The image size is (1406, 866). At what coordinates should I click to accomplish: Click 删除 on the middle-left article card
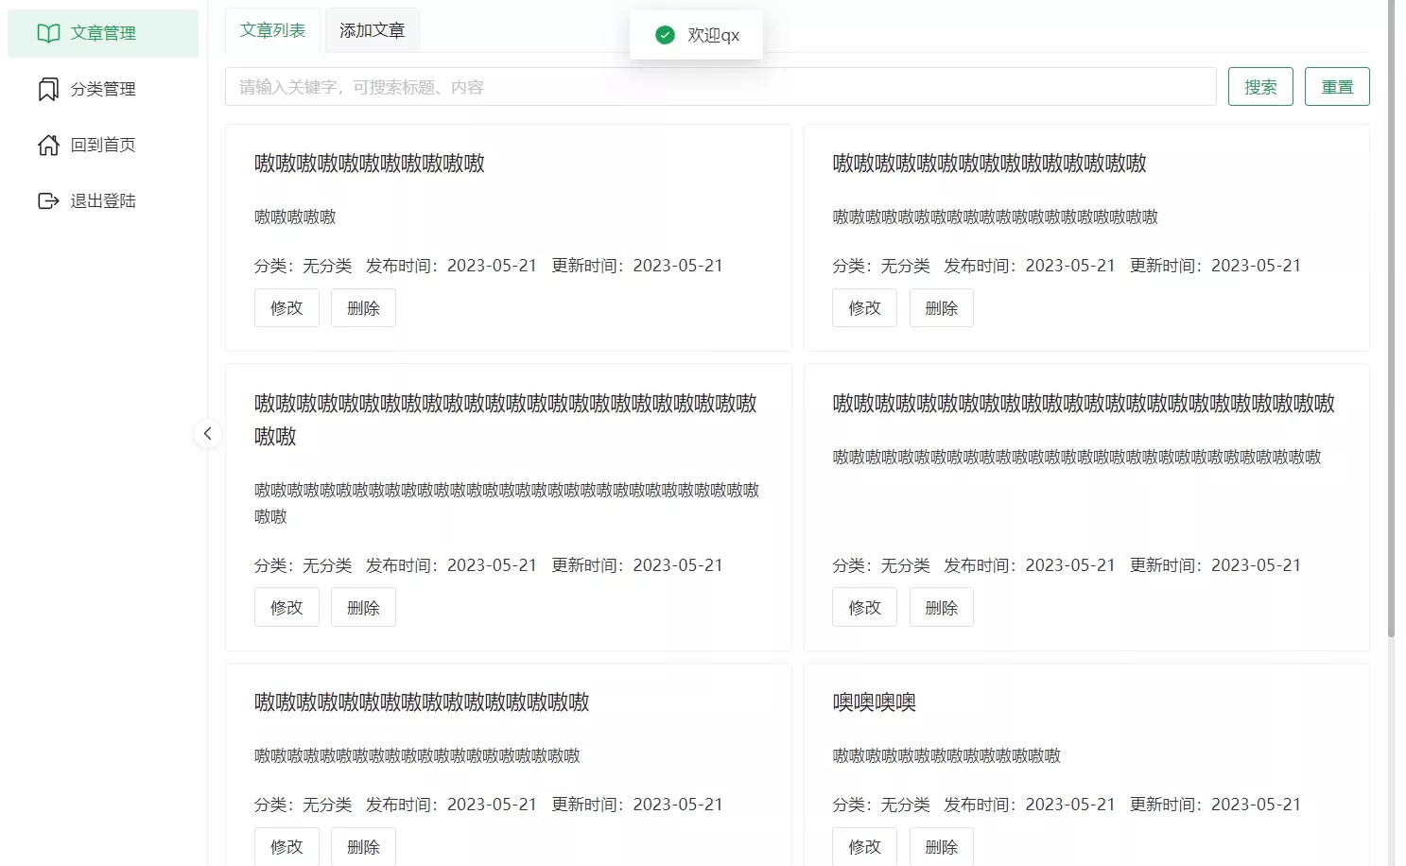[x=363, y=608]
